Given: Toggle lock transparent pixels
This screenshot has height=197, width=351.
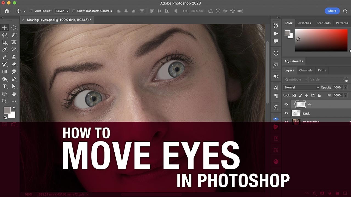Looking at the screenshot, I should (294, 95).
